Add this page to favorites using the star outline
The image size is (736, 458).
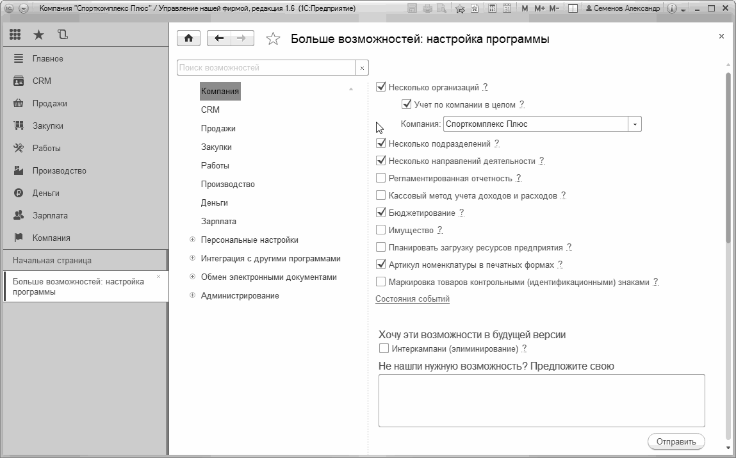(x=273, y=38)
